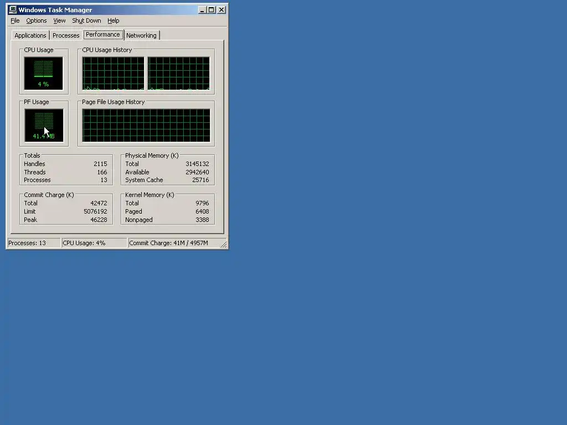Click Commit Charge Peak value 46228
The image size is (567, 425).
coord(99,220)
